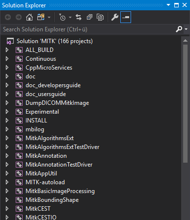This screenshot has height=220, width=190.
Task: Select the INSTALL project item
Action: (x=36, y=121)
